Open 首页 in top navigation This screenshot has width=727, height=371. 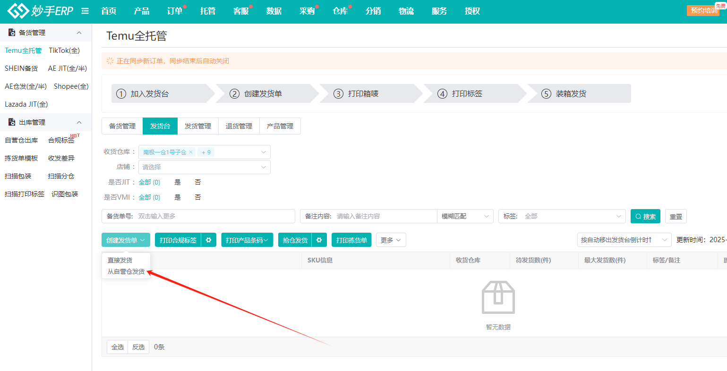click(109, 11)
